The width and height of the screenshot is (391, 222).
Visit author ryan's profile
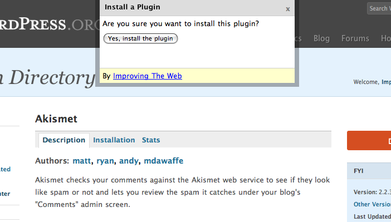coord(105,161)
